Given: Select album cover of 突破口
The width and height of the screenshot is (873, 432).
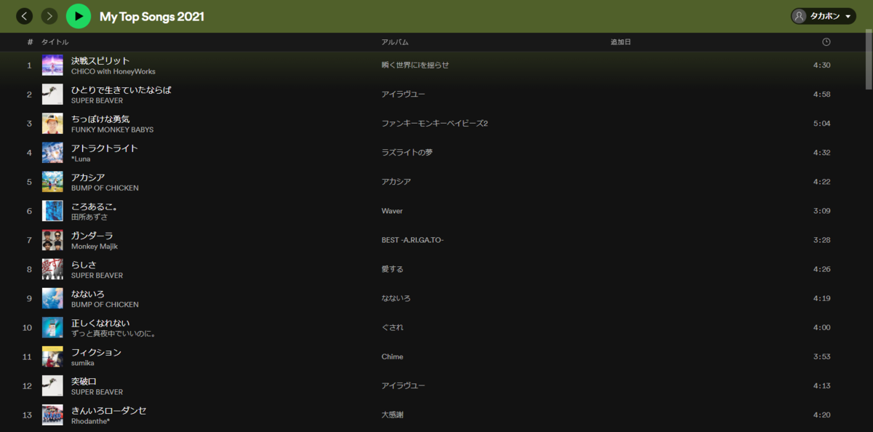Looking at the screenshot, I should pyautogui.click(x=52, y=385).
